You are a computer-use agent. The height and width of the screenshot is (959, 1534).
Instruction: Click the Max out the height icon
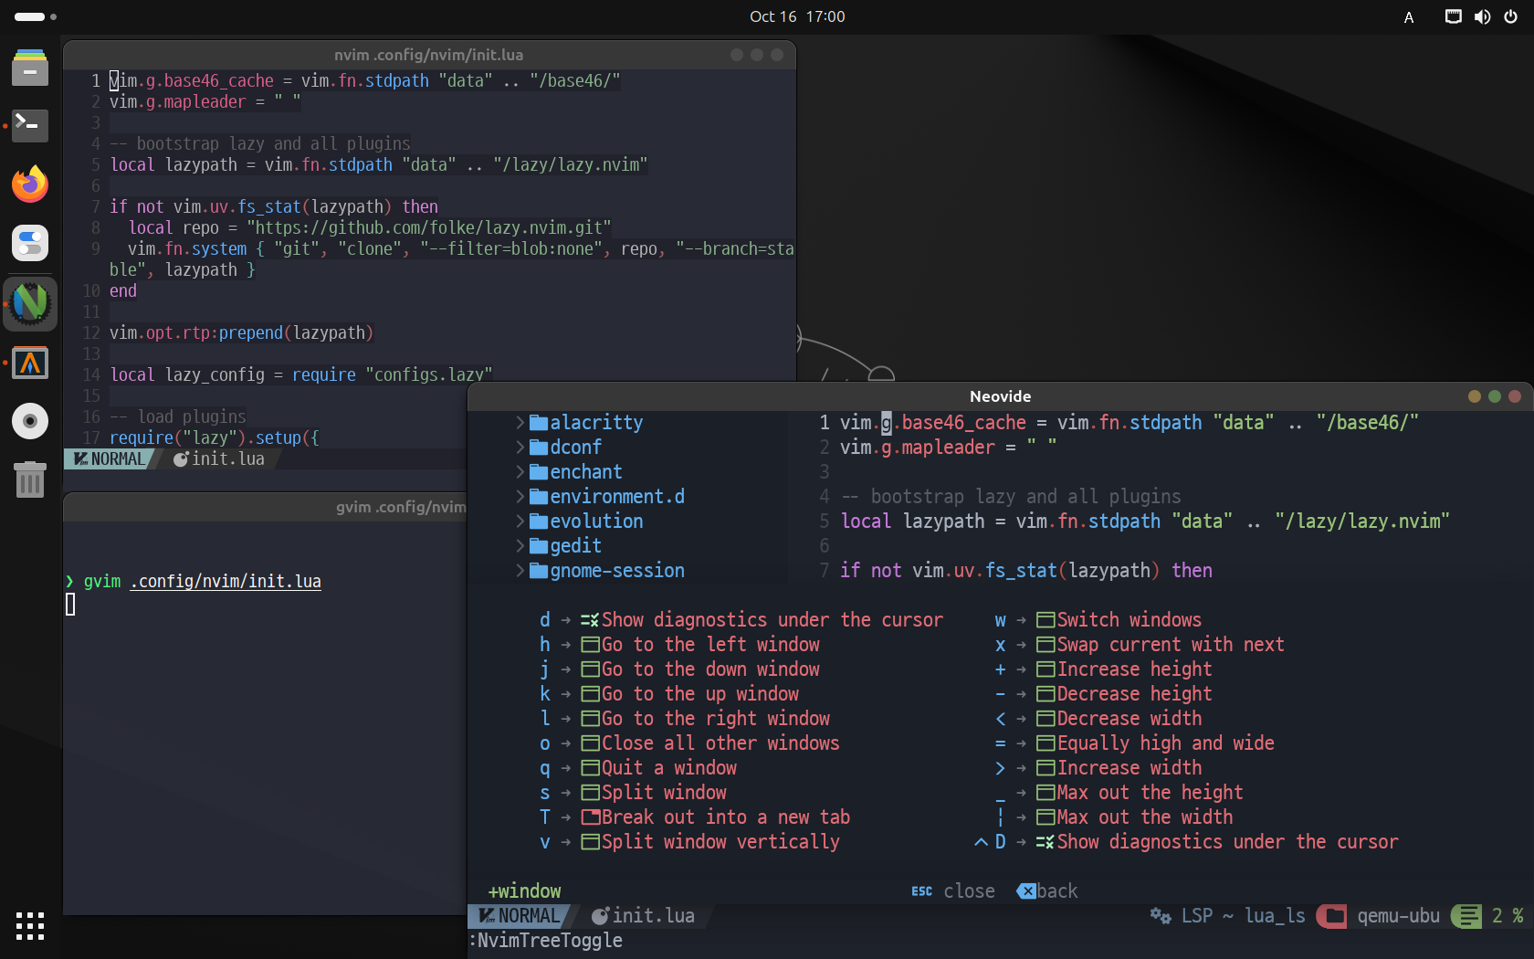[1045, 792]
